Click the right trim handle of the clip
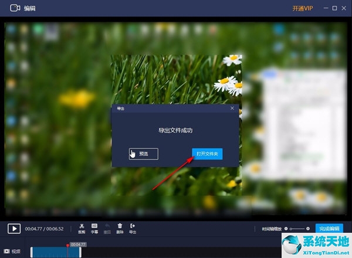The height and width of the screenshot is (258, 352). point(80,252)
